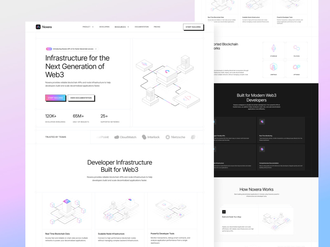Open the Resources menu
Viewport: 330px width, 247px height.
click(122, 27)
